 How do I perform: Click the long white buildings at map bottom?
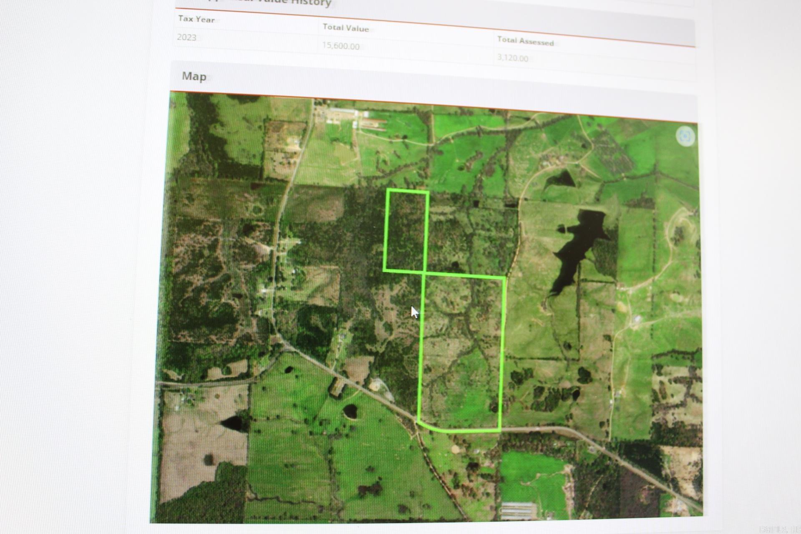pyautogui.click(x=517, y=510)
